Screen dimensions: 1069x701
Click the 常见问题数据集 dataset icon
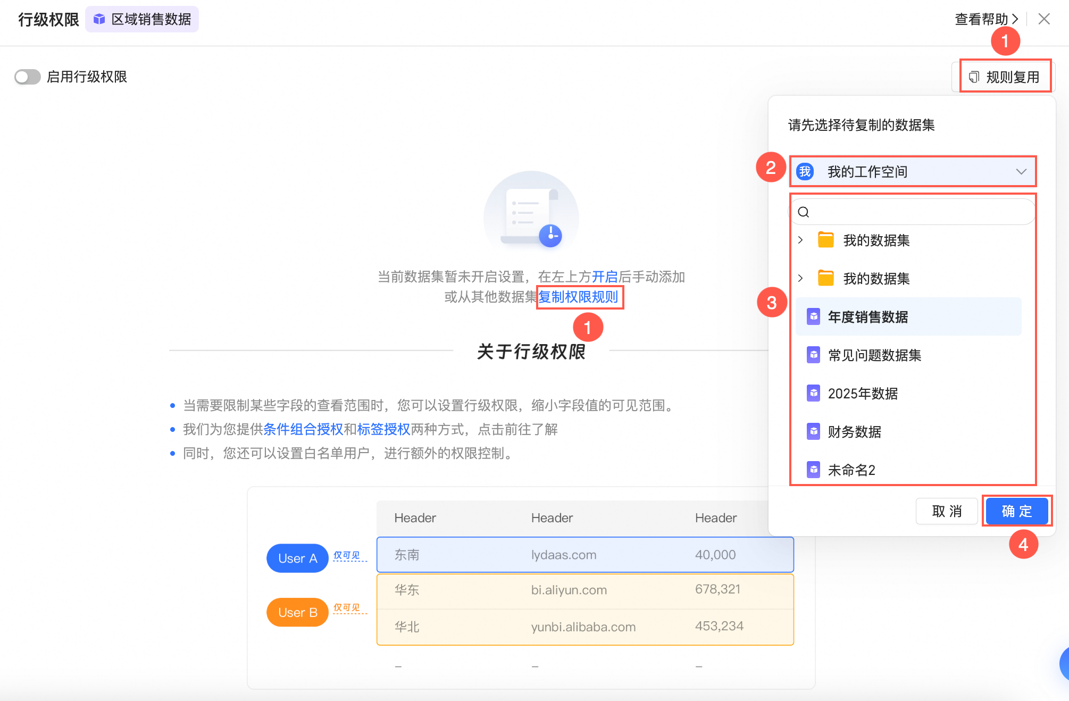(x=813, y=355)
